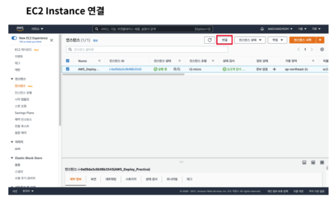The image size is (336, 202).
Task: Open table preferences gear icon
Action: click(x=322, y=49)
